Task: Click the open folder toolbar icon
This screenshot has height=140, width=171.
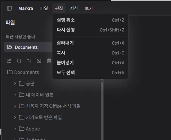Action: pyautogui.click(x=9, y=61)
